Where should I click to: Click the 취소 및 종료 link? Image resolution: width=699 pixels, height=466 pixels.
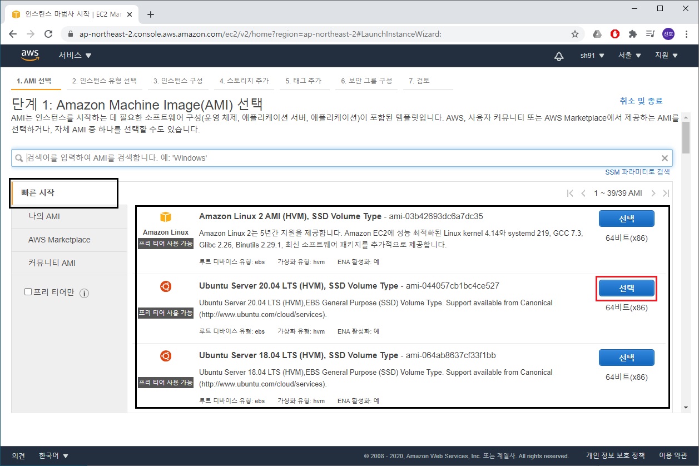pos(641,101)
